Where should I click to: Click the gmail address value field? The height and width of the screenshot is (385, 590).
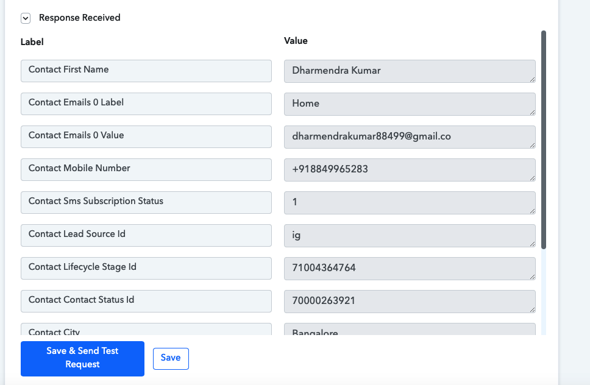coord(410,137)
